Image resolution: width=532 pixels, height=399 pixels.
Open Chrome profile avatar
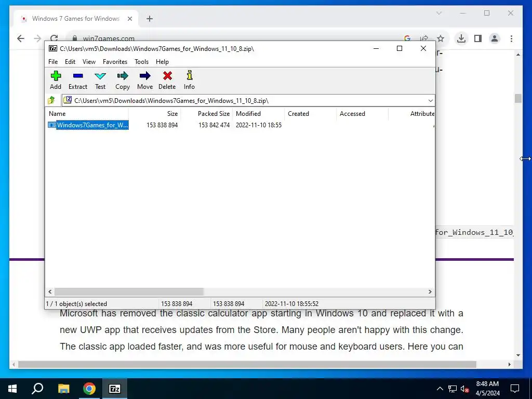point(495,38)
